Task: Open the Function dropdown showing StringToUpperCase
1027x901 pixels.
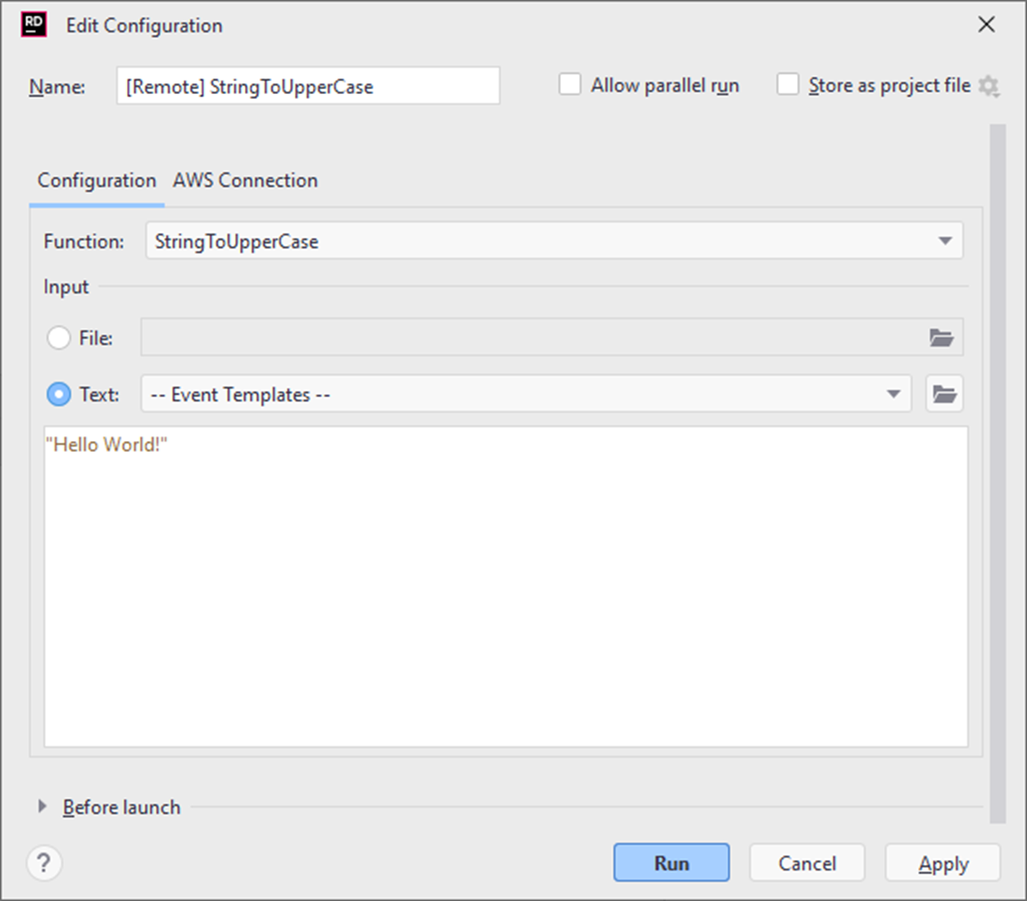Action: [x=554, y=241]
